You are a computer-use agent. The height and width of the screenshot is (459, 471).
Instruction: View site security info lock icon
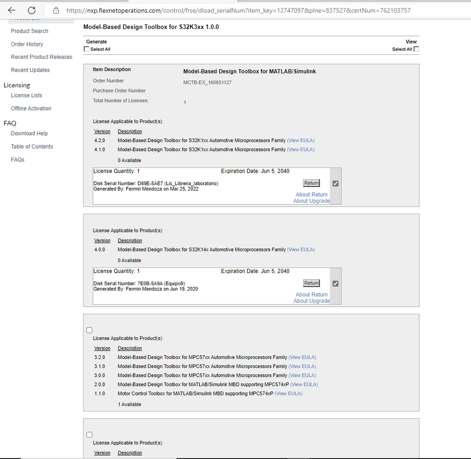[56, 10]
